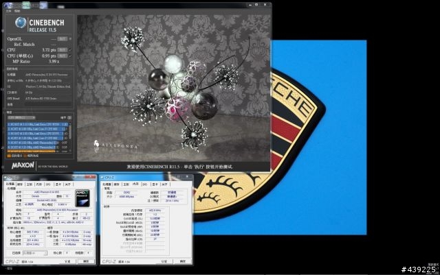The height and width of the screenshot is (275, 440).
Task: Open the 文件 menu in Cinebench
Action: [x=9, y=11]
